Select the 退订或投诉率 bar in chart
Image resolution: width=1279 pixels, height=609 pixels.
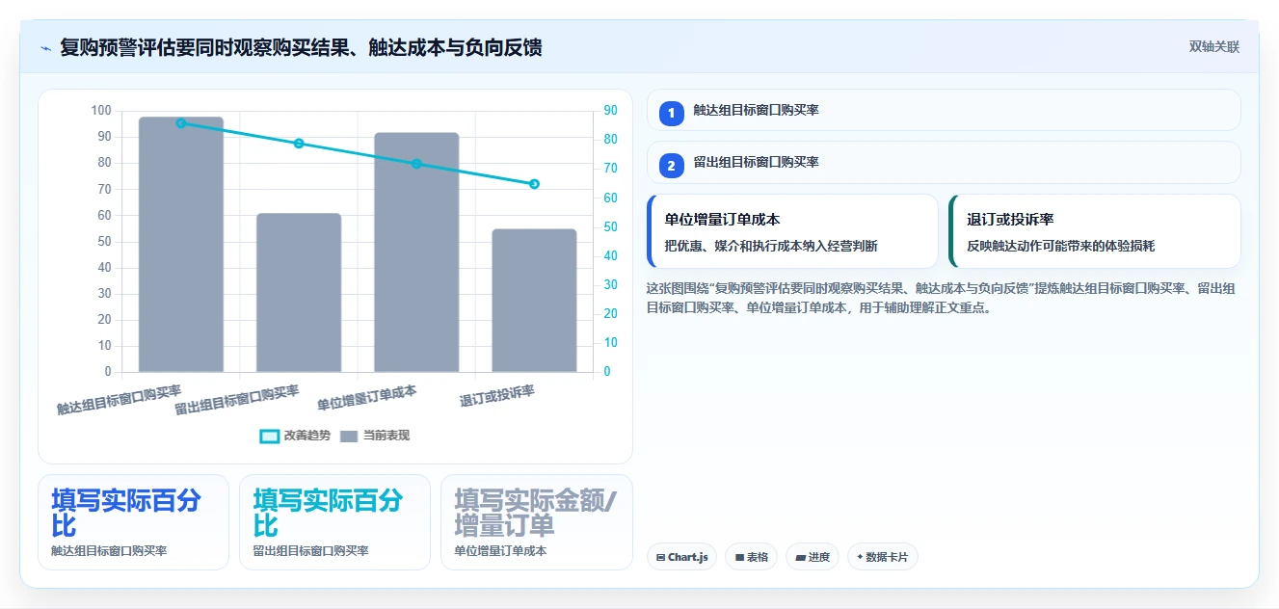(534, 301)
